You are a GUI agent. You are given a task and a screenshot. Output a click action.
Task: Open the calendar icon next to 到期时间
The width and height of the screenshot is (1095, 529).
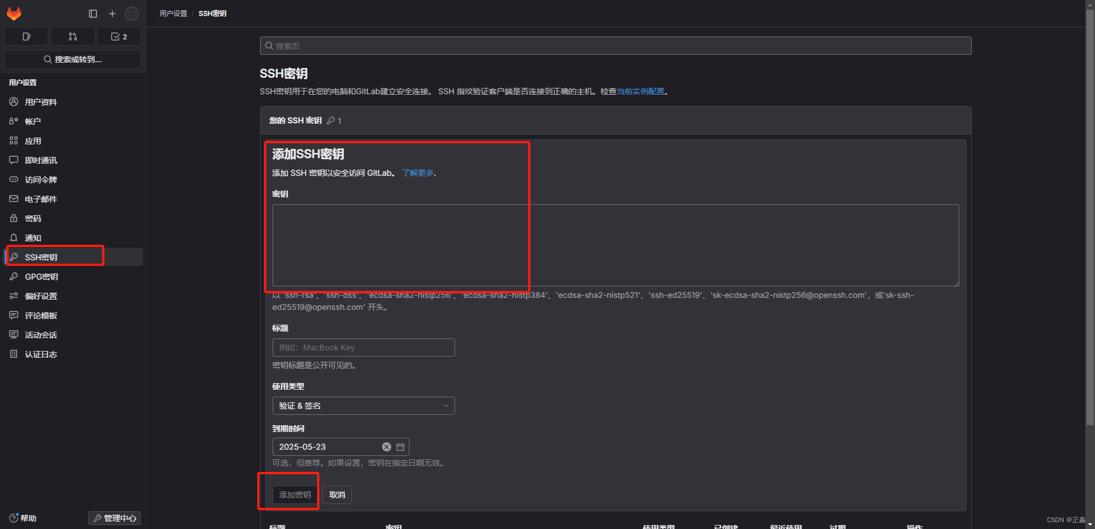coord(400,447)
